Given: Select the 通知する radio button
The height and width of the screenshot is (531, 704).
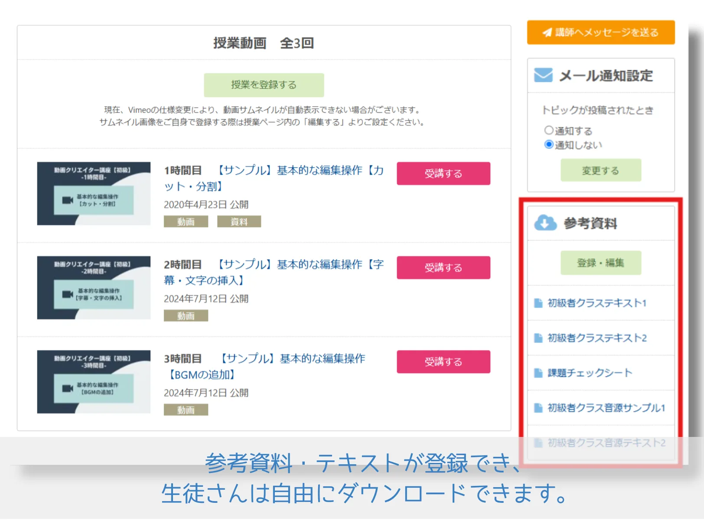Looking at the screenshot, I should point(549,130).
